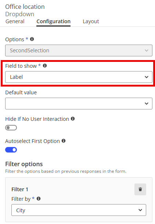Open the Layout tab
155x224 pixels.
coord(91,21)
